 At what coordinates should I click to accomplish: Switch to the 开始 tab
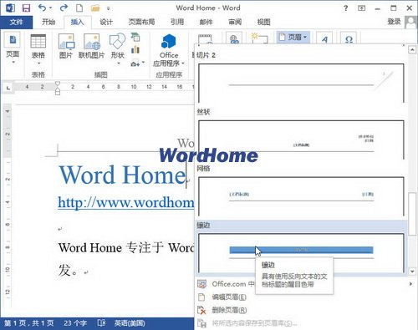[x=48, y=22]
